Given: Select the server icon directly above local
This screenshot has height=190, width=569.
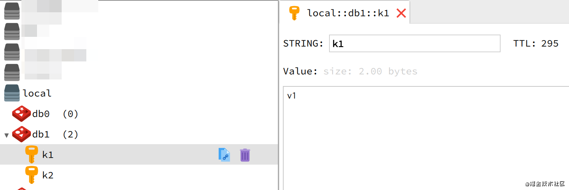Looking at the screenshot, I should point(12,72).
